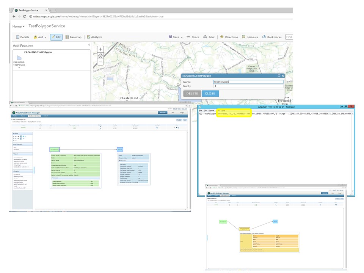Viewport: 364px width, 273px height.
Task: Open the Details panel in map viewer
Action: click(22, 37)
